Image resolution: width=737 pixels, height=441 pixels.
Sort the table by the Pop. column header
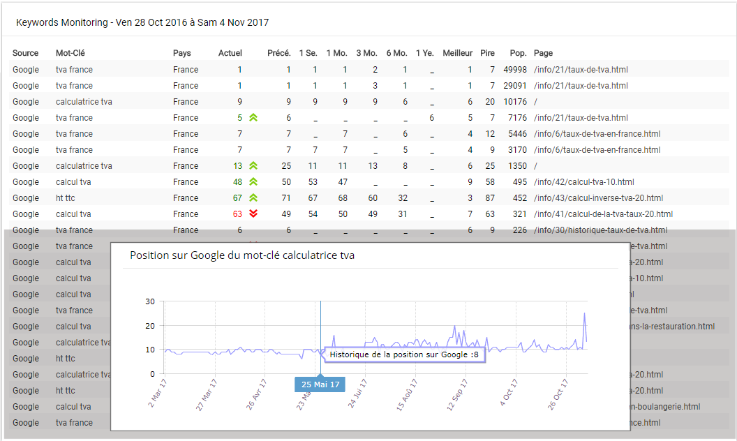[x=518, y=52]
